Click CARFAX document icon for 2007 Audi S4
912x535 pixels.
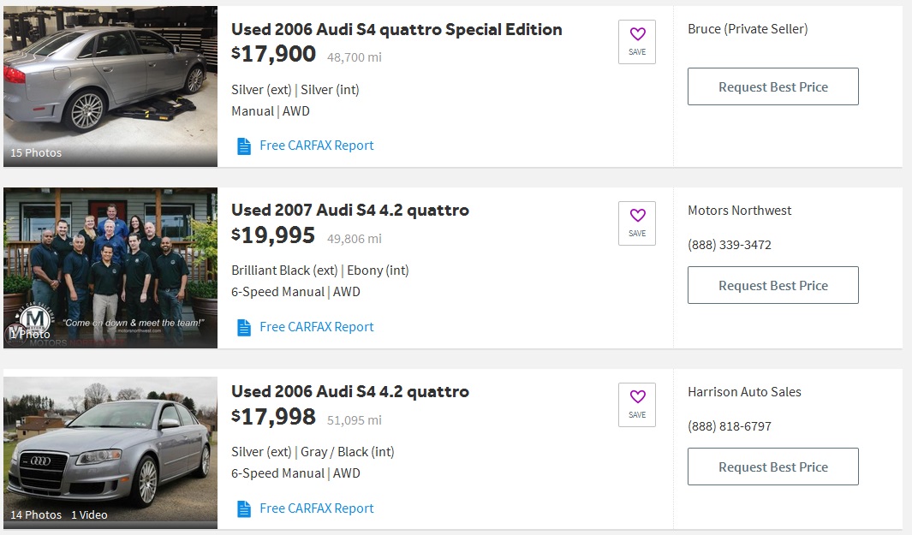(244, 327)
